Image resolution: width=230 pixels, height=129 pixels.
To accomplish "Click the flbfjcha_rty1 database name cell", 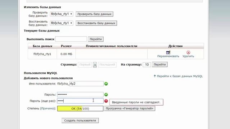I will click(x=42, y=54).
